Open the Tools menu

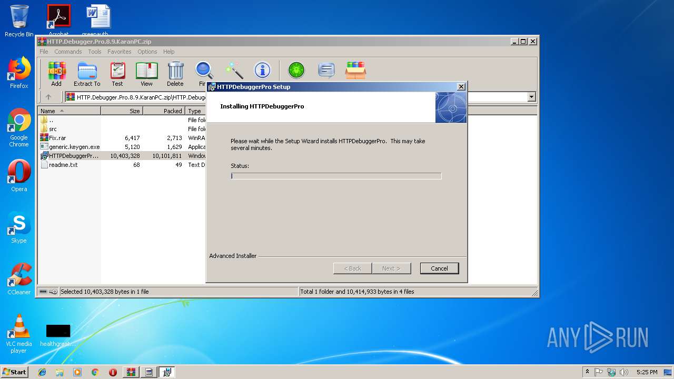(x=95, y=52)
